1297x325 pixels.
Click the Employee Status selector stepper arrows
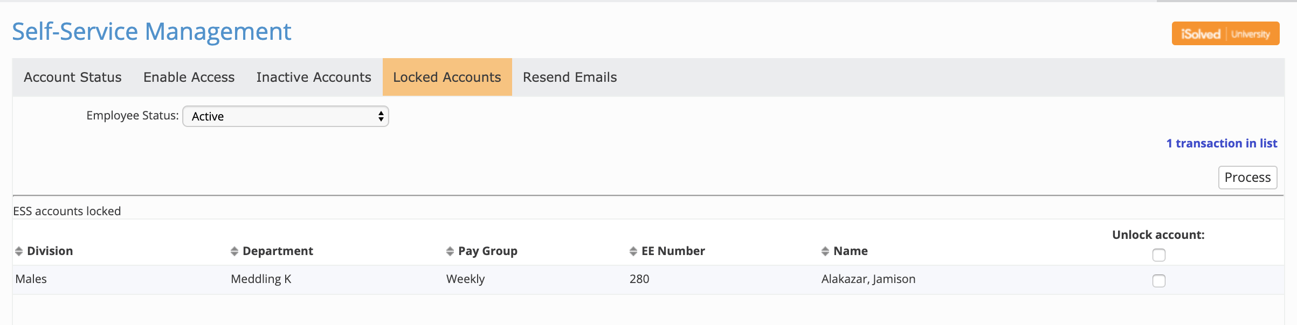click(x=381, y=116)
